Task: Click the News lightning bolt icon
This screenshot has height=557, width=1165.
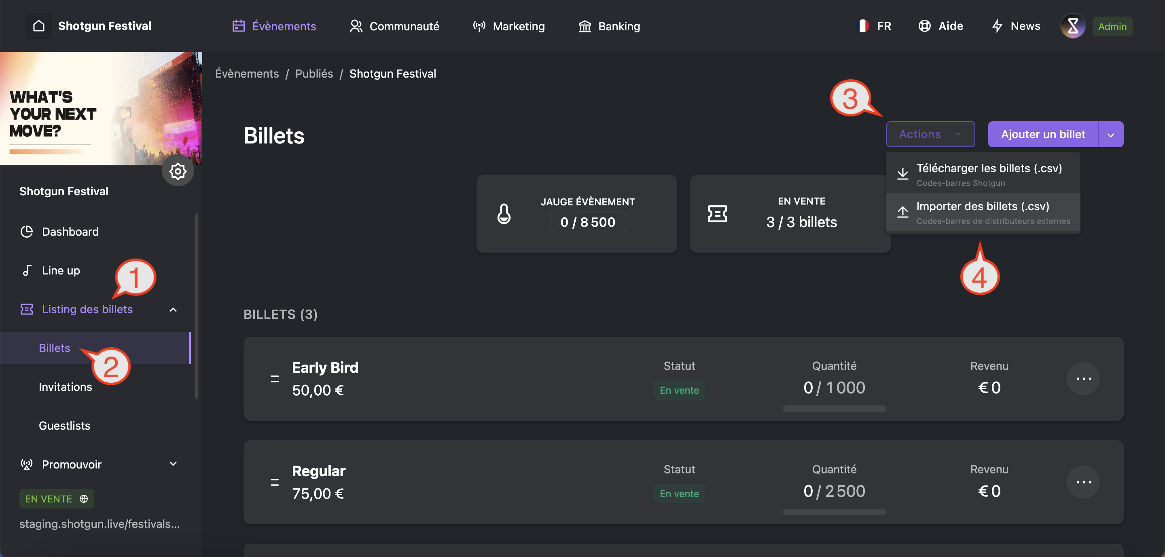Action: click(997, 26)
